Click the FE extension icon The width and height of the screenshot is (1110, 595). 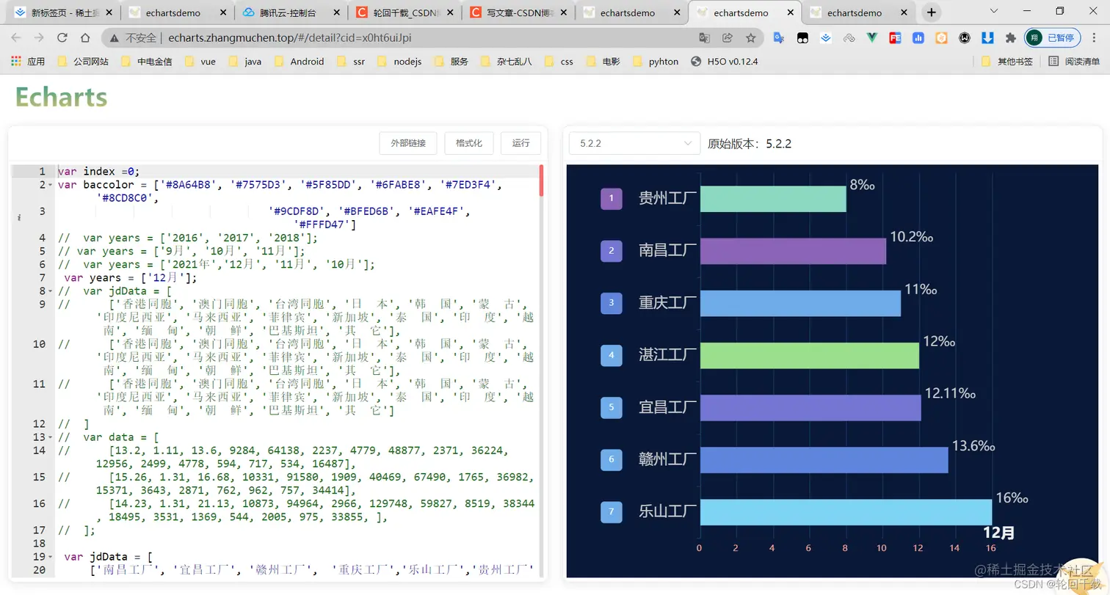[x=895, y=38]
